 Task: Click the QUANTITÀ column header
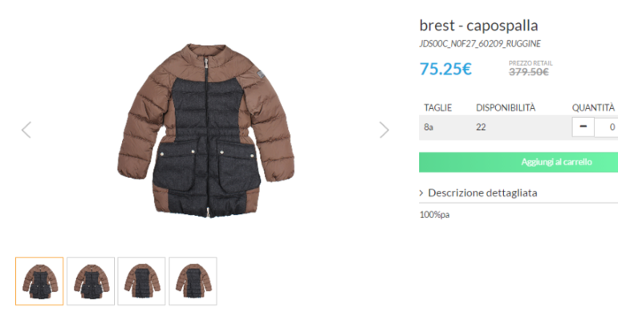[593, 107]
